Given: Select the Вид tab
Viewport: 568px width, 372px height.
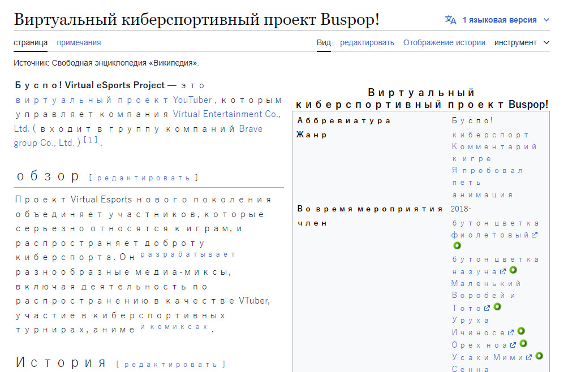Looking at the screenshot, I should click(x=324, y=42).
